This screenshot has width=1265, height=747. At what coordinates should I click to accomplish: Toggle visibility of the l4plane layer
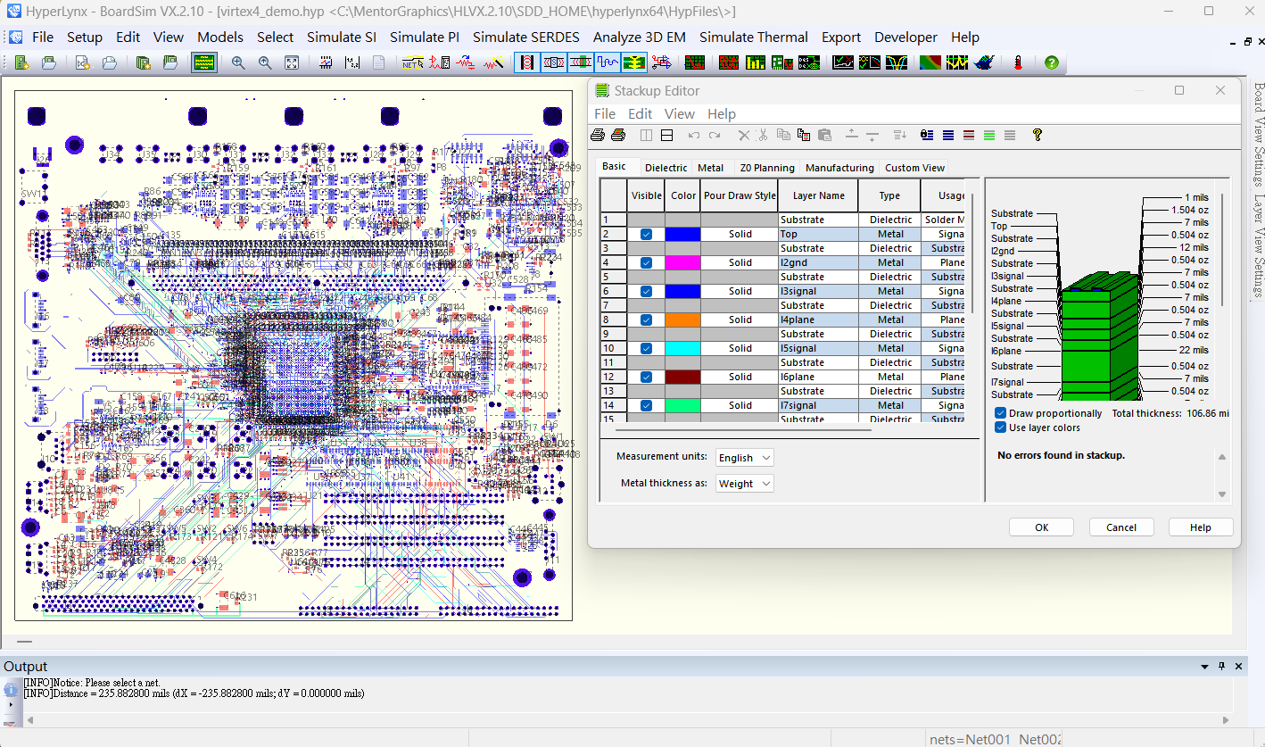coord(646,320)
